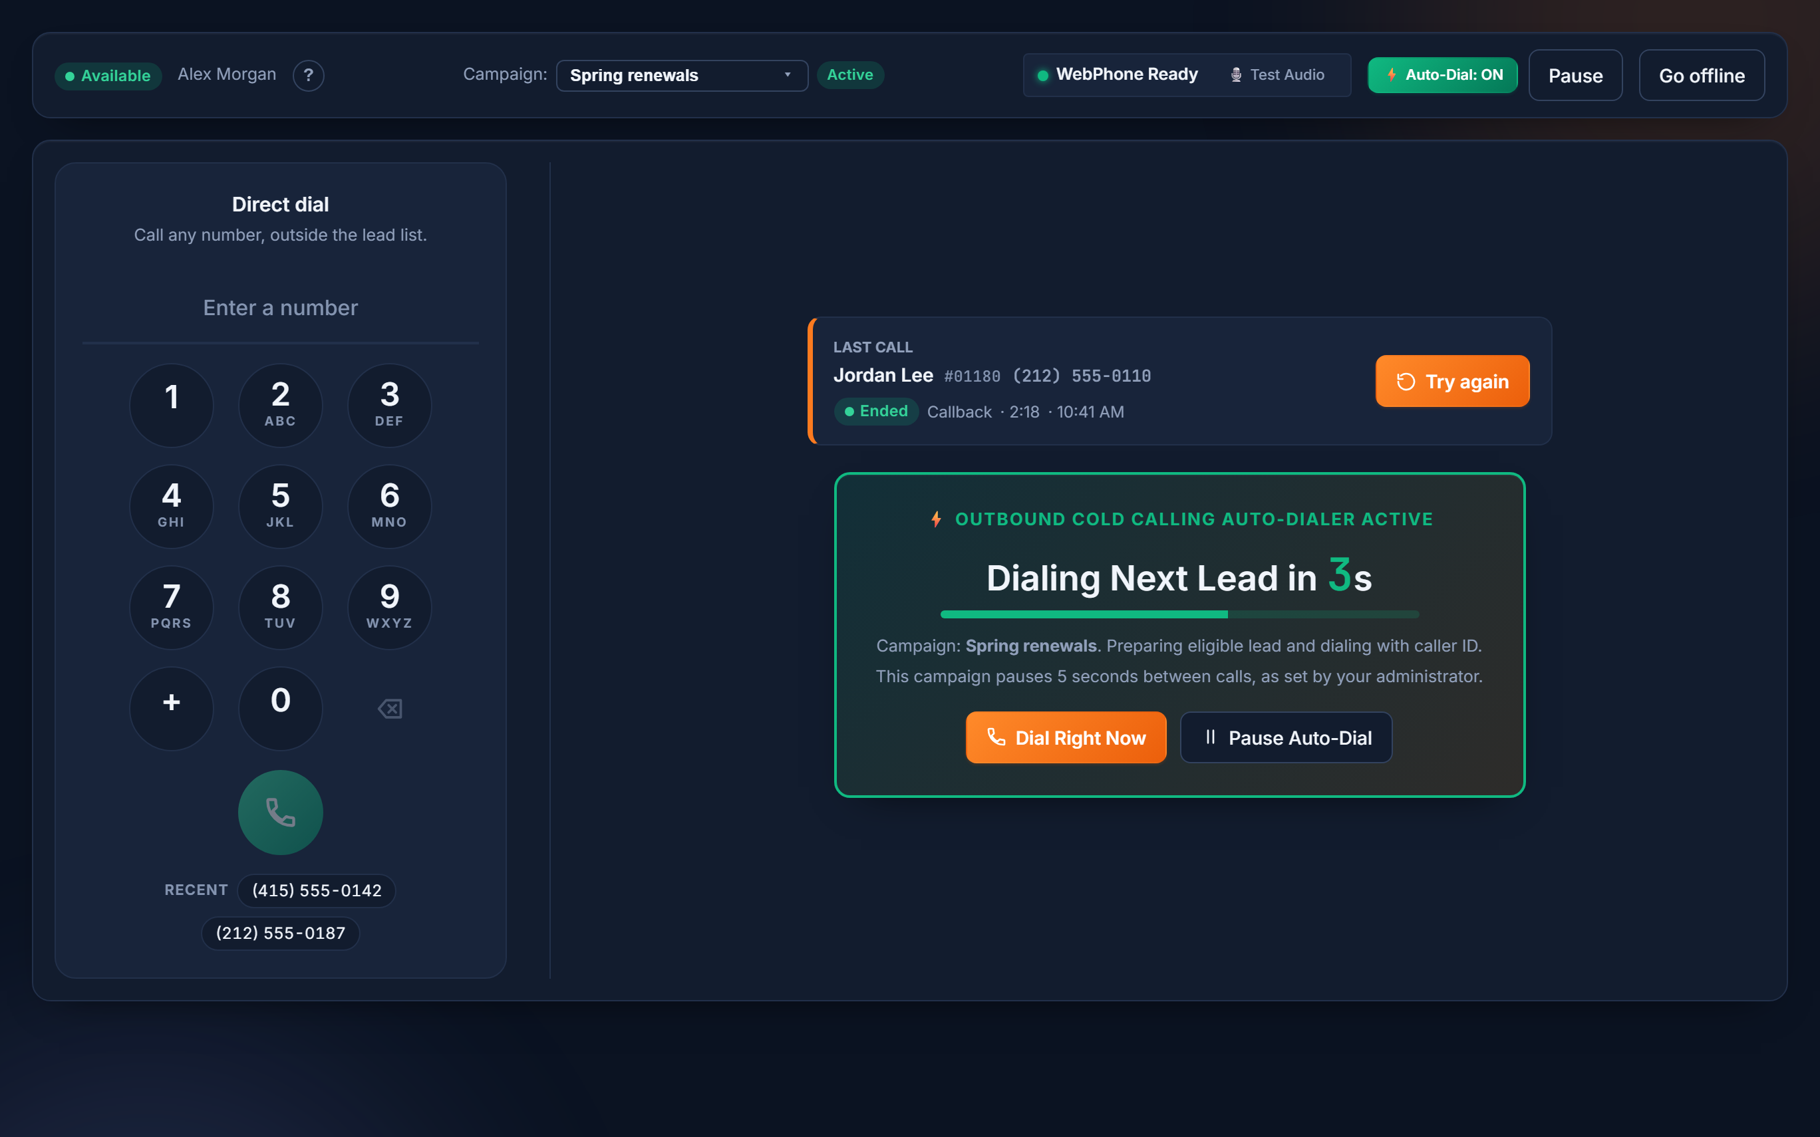The height and width of the screenshot is (1137, 1820).
Task: Tap keypad digit 2 ABC
Action: (281, 406)
